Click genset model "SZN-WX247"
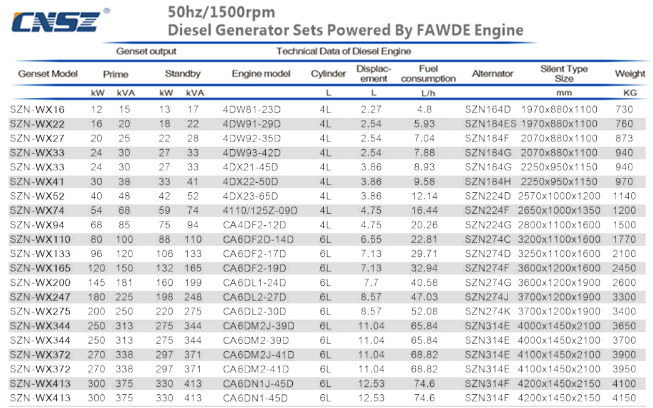 click(40, 297)
